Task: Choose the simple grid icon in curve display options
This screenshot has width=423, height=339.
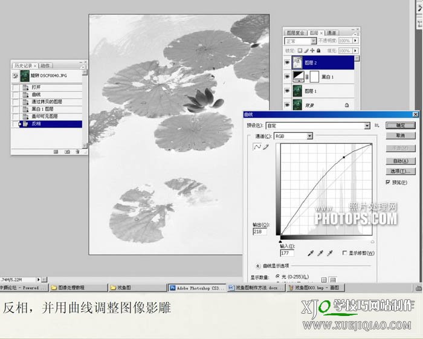Action: tap(324, 280)
